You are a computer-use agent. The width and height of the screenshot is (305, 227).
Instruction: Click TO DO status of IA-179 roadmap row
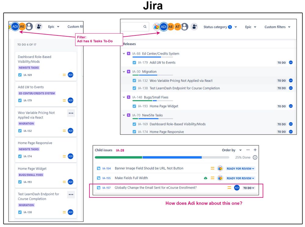click(x=281, y=63)
